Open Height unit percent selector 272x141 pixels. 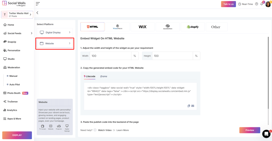point(196,56)
